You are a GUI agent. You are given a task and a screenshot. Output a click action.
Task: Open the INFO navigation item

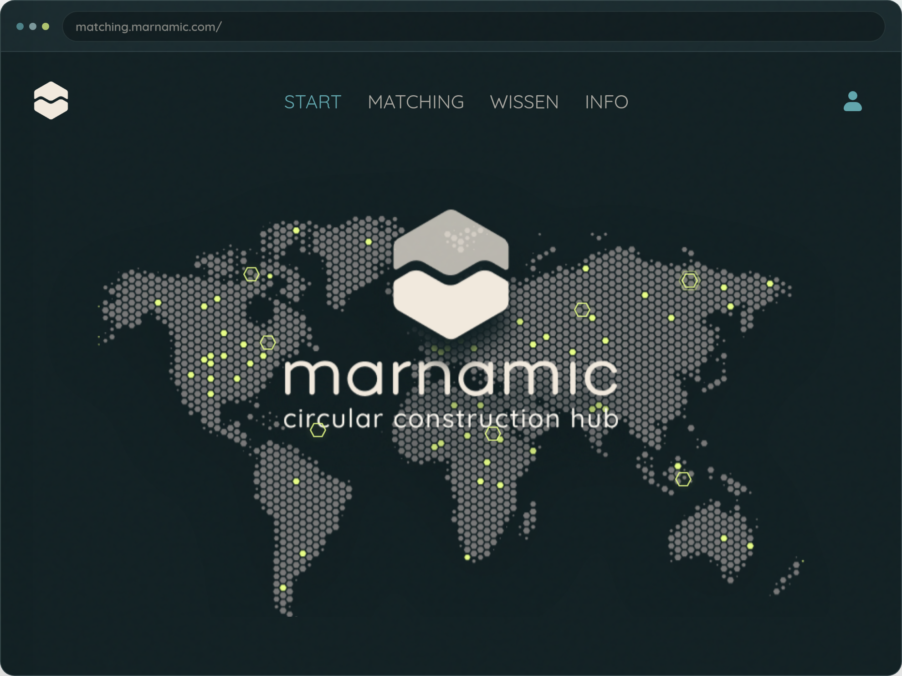point(606,102)
